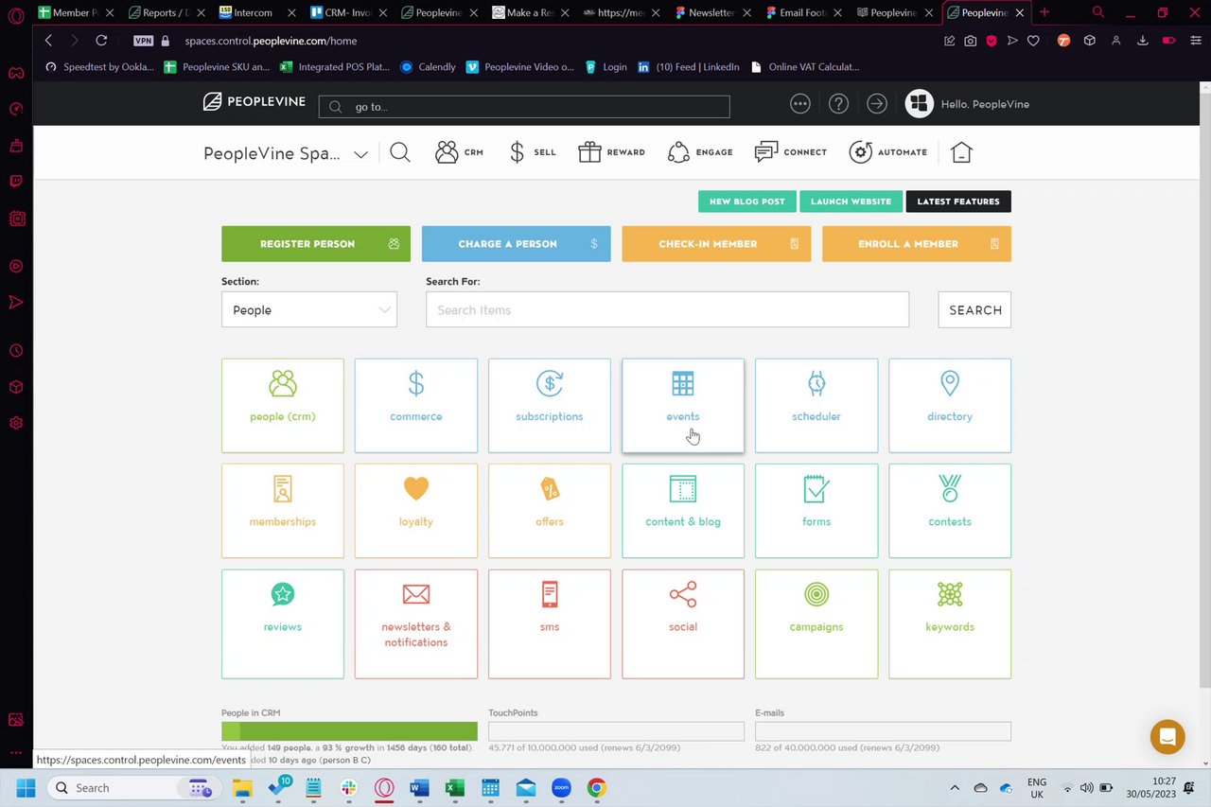Open the contests tile

(950, 511)
